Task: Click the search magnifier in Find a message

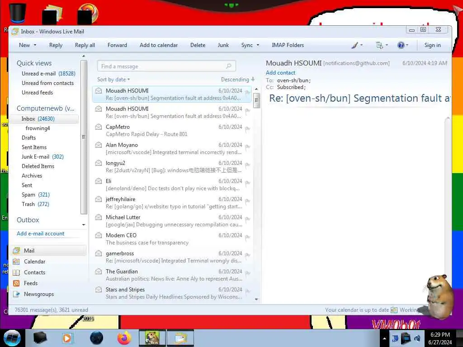Action: (x=228, y=66)
